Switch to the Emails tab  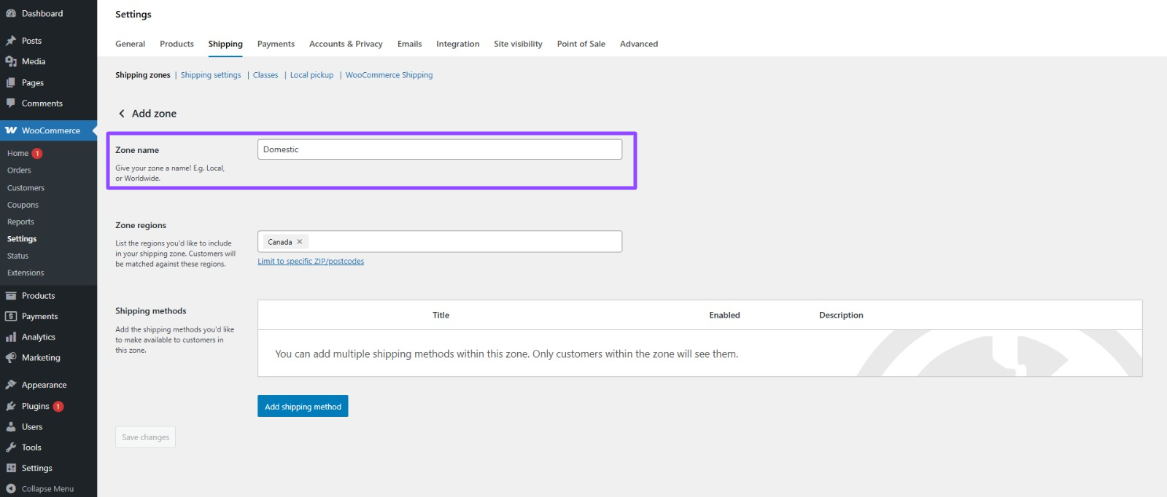[409, 44]
